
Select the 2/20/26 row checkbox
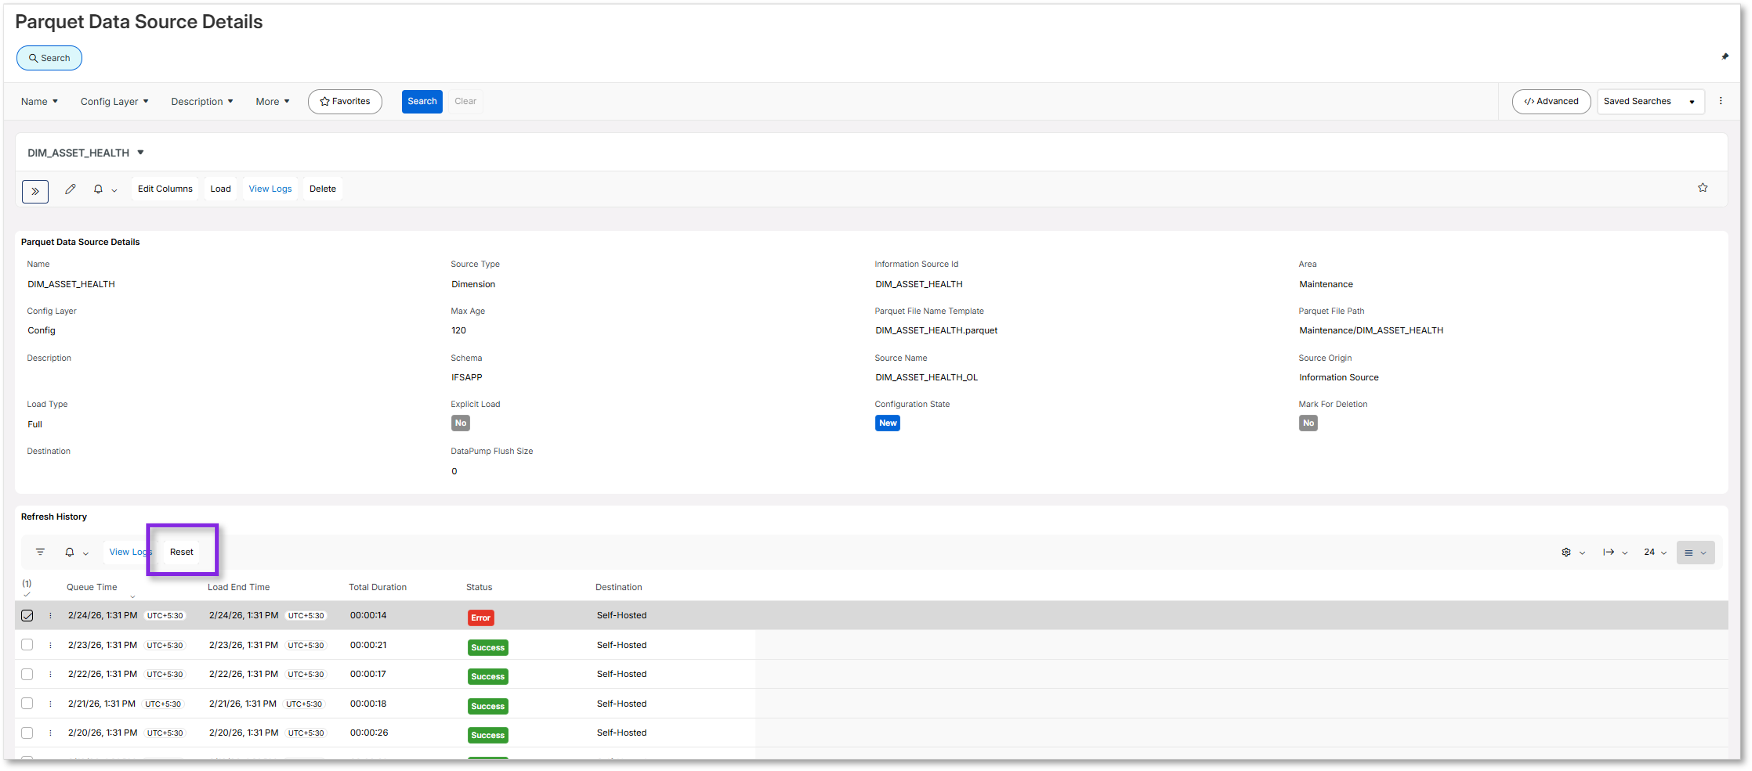27,732
